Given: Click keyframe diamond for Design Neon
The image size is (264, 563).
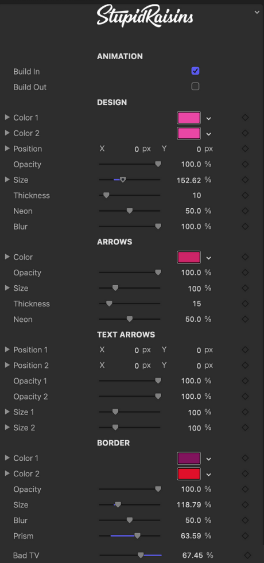Looking at the screenshot, I should [245, 211].
